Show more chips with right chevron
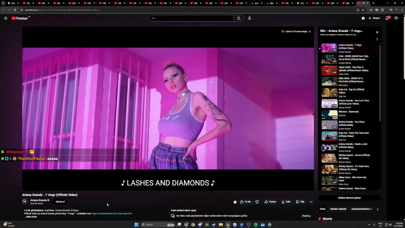This screenshot has height=228, width=405. (377, 209)
